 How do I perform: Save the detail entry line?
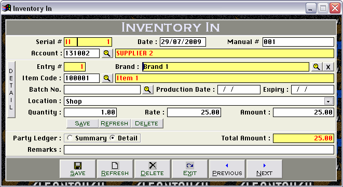click(x=83, y=124)
